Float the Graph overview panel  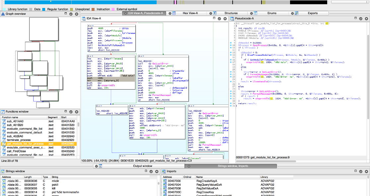71,14
